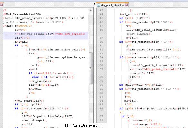
Task: Click 'if (pl29==nil) j=0,r=l127' line 60
Action: pyautogui.click(x=141, y=85)
